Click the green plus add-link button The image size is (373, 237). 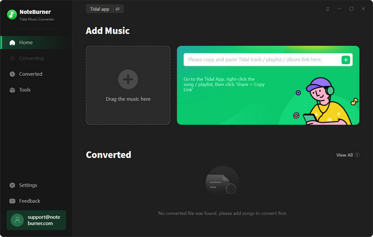pyautogui.click(x=346, y=60)
